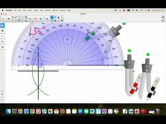The image size is (166, 124).
Task: Open the Account menu
Action: [63, 10]
